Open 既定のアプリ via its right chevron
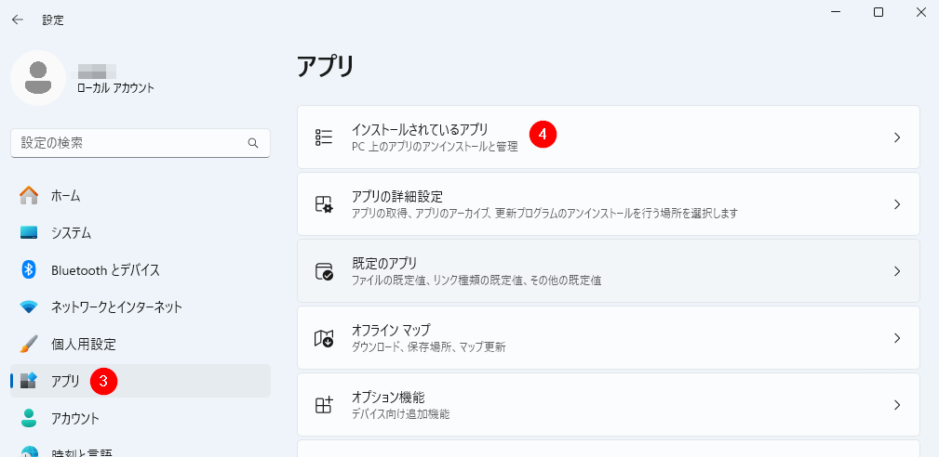This screenshot has width=939, height=457. (897, 271)
